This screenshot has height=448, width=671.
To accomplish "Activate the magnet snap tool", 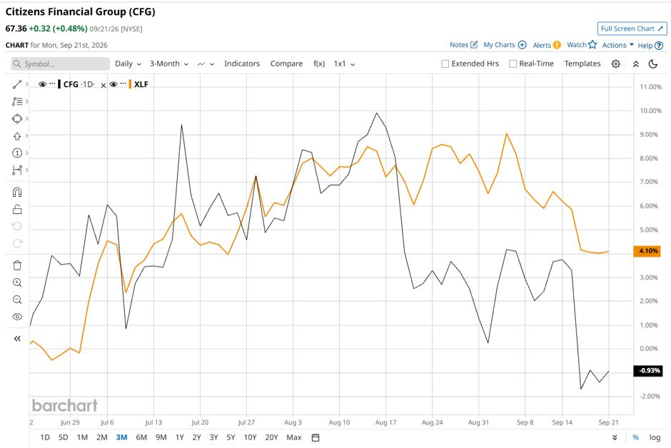I will coord(17,193).
